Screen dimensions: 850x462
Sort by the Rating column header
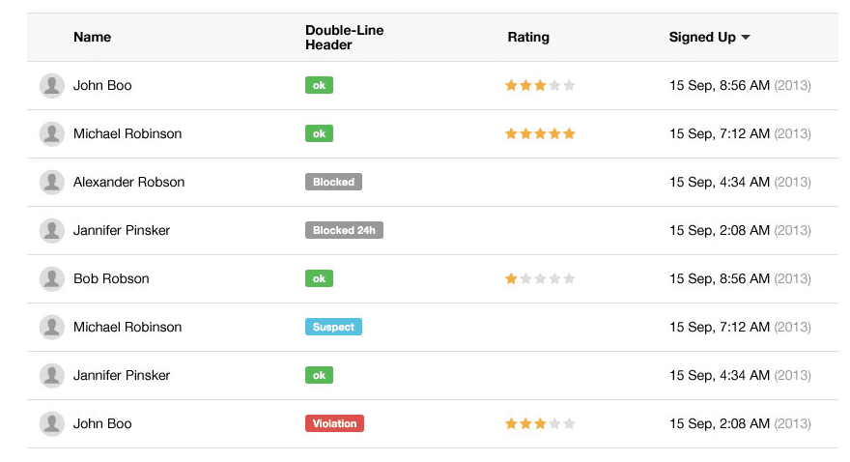pyautogui.click(x=527, y=38)
